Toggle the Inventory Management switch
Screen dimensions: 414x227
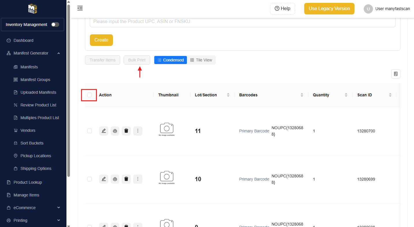pos(55,25)
